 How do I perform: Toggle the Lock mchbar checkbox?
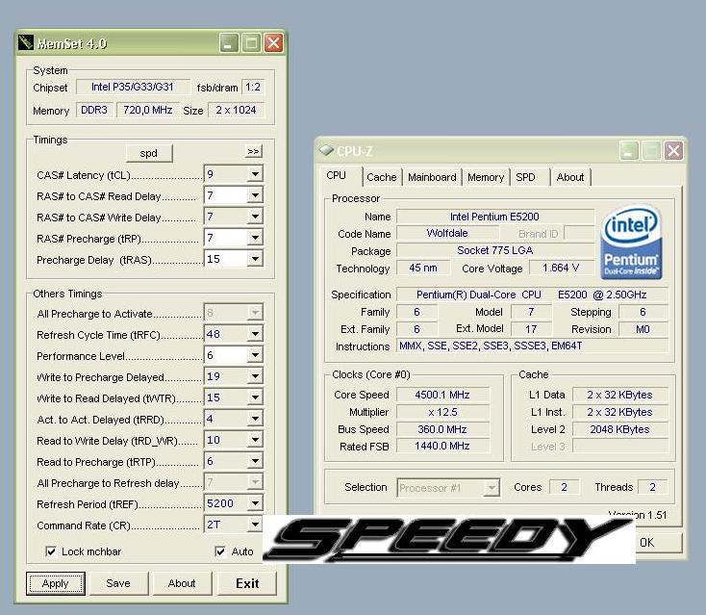[x=51, y=551]
